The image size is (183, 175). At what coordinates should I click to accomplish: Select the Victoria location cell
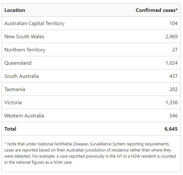point(13,103)
